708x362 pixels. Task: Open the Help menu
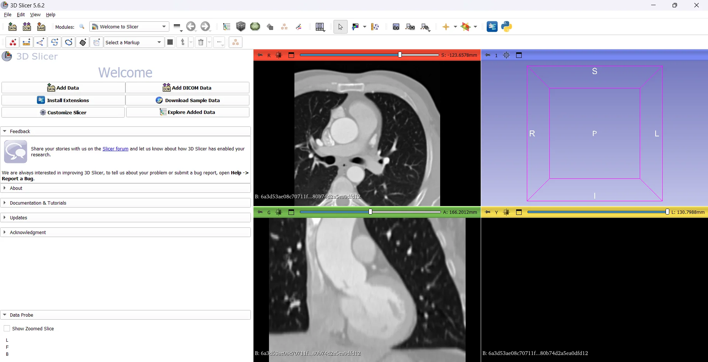pos(51,15)
